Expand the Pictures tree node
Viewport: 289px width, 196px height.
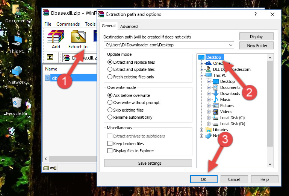point(209,106)
